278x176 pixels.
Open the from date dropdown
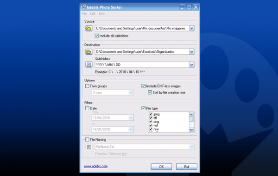click(x=131, y=118)
